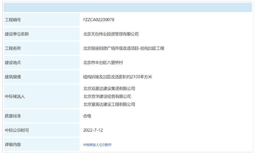Select project number FZZCA02200078
This screenshot has width=255, height=154.
pos(99,20)
